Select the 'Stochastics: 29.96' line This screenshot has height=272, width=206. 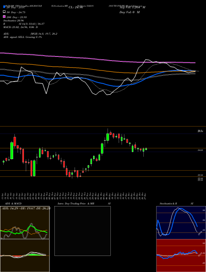coord(14,21)
